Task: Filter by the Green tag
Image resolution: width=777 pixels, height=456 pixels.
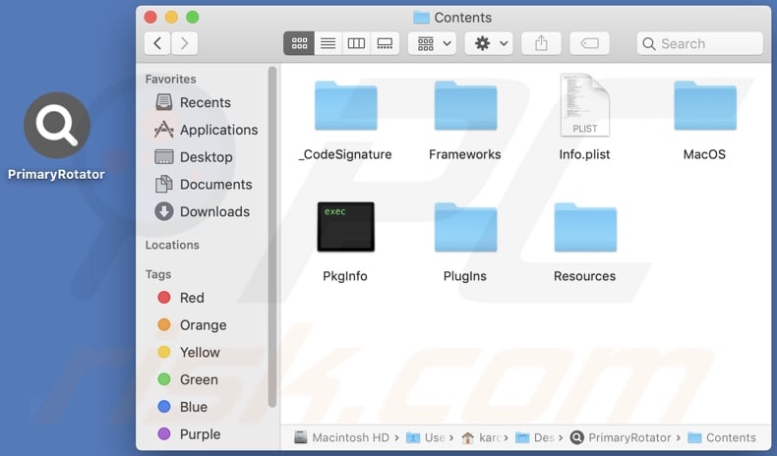Action: click(x=187, y=379)
